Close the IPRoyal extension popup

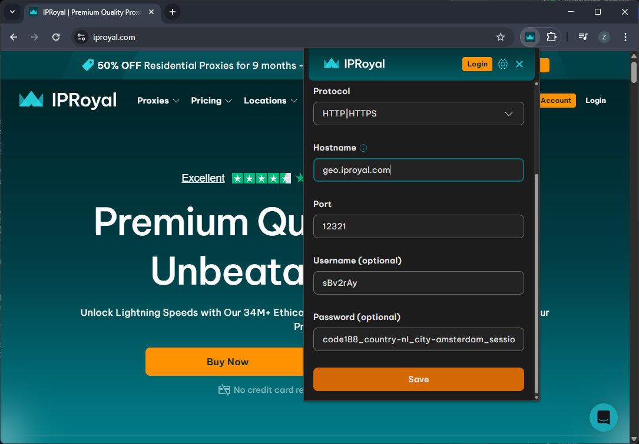pos(519,64)
